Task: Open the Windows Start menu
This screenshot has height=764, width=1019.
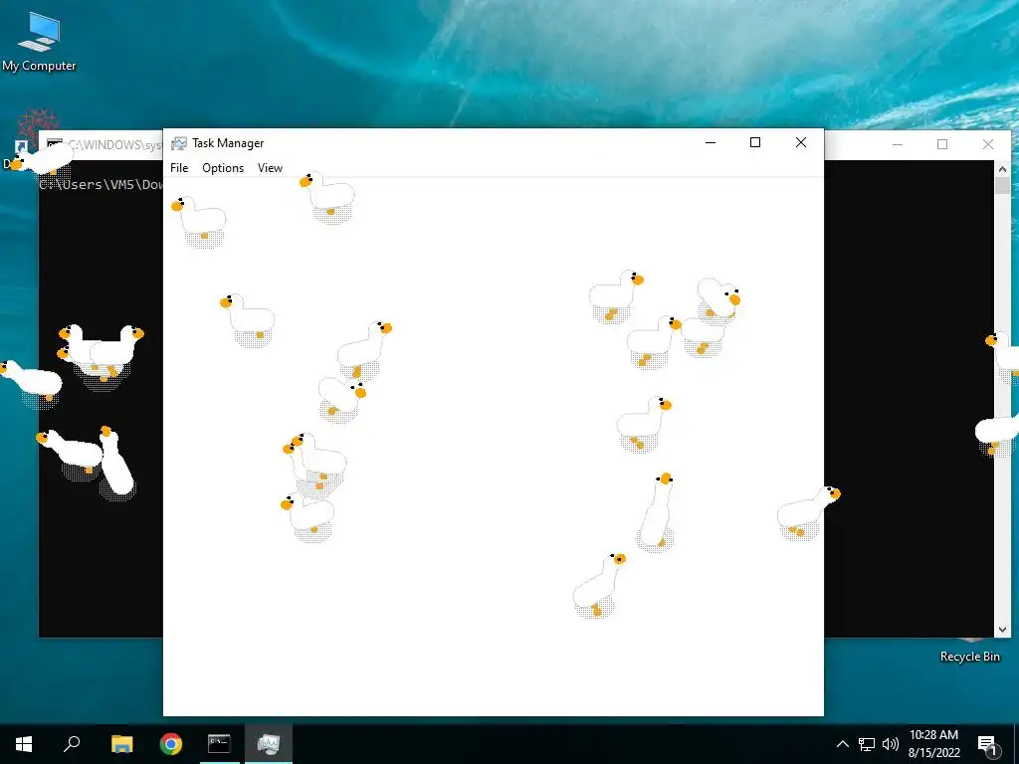Action: click(x=24, y=744)
